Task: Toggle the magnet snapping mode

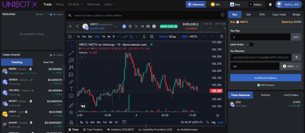Action: (x=71, y=122)
